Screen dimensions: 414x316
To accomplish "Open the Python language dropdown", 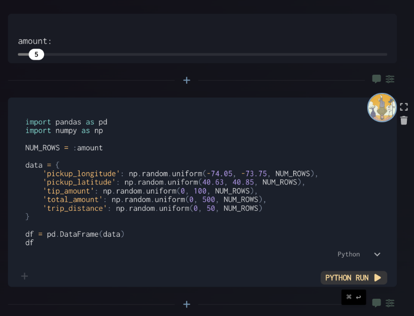I will pyautogui.click(x=359, y=255).
